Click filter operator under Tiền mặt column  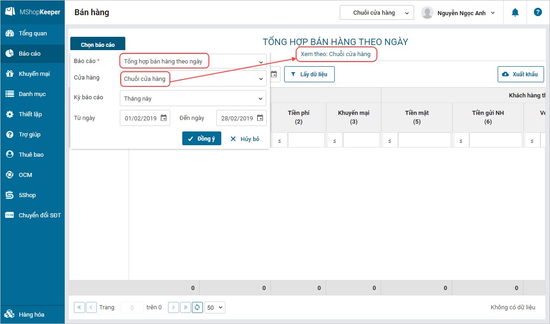coord(390,141)
